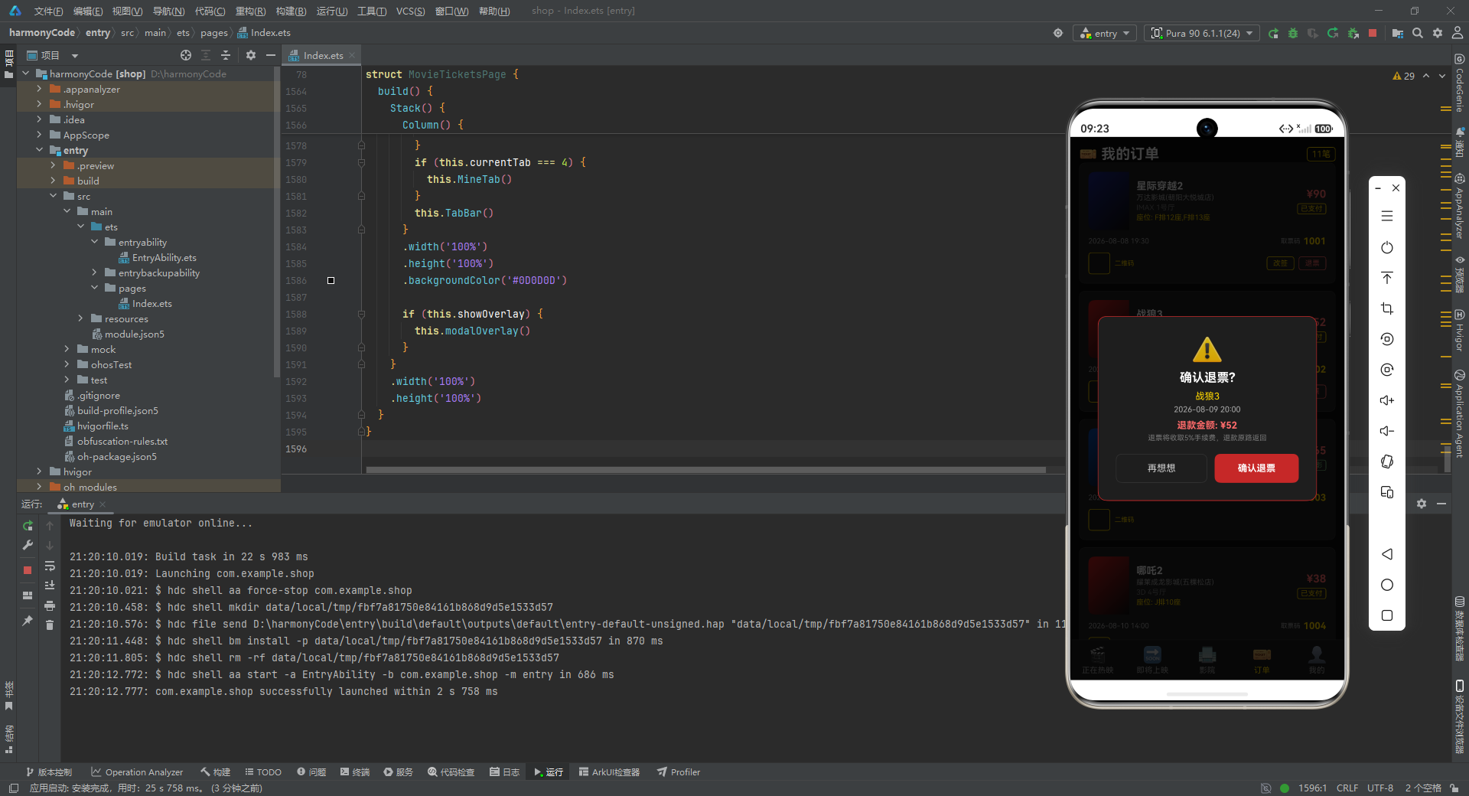
Task: Toggle the 预览器 panel on the right sidebar
Action: pyautogui.click(x=1460, y=274)
